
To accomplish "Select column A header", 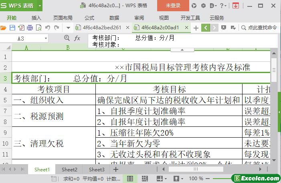I will tap(26, 48).
